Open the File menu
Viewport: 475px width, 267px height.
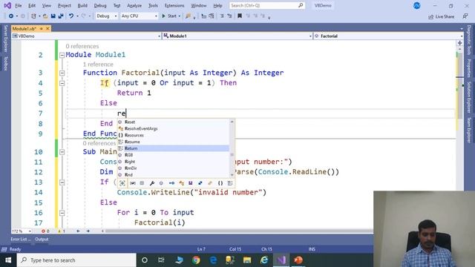tap(18, 5)
